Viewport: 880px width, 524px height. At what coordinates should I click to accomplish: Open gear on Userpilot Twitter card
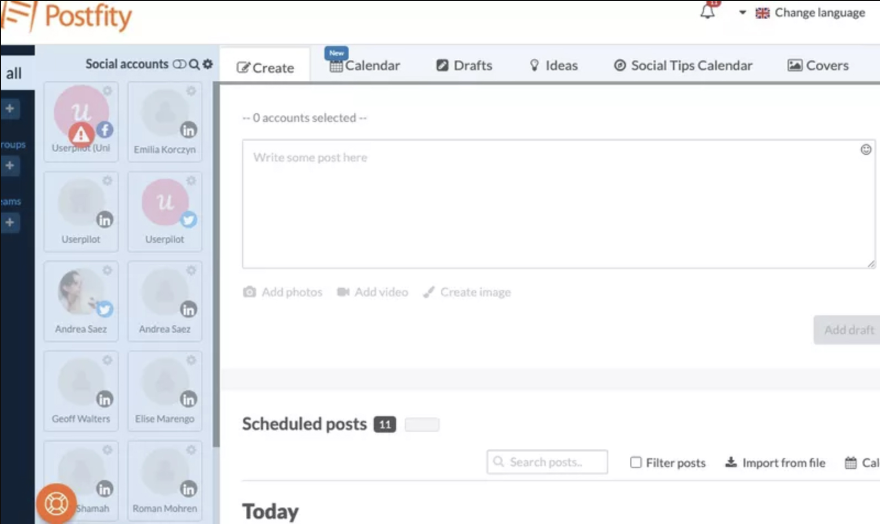191,180
